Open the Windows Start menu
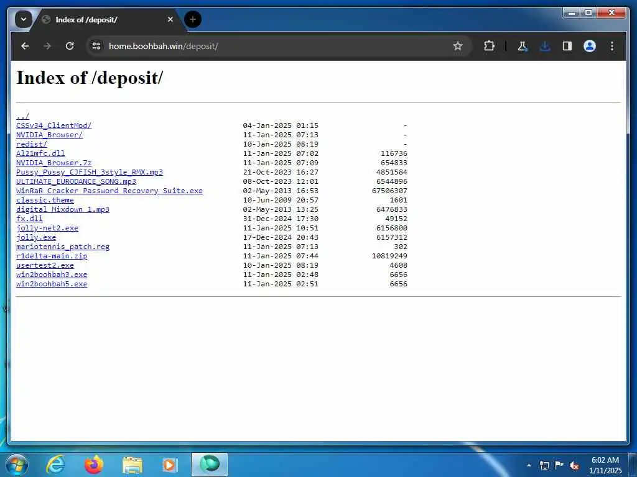The height and width of the screenshot is (477, 637). (17, 465)
